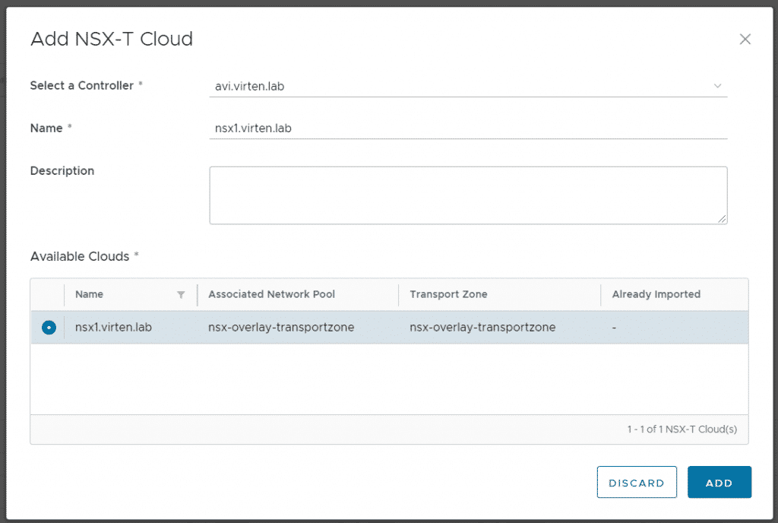Close the Add NSX-T Cloud dialog
The image size is (778, 523).
pyautogui.click(x=745, y=39)
